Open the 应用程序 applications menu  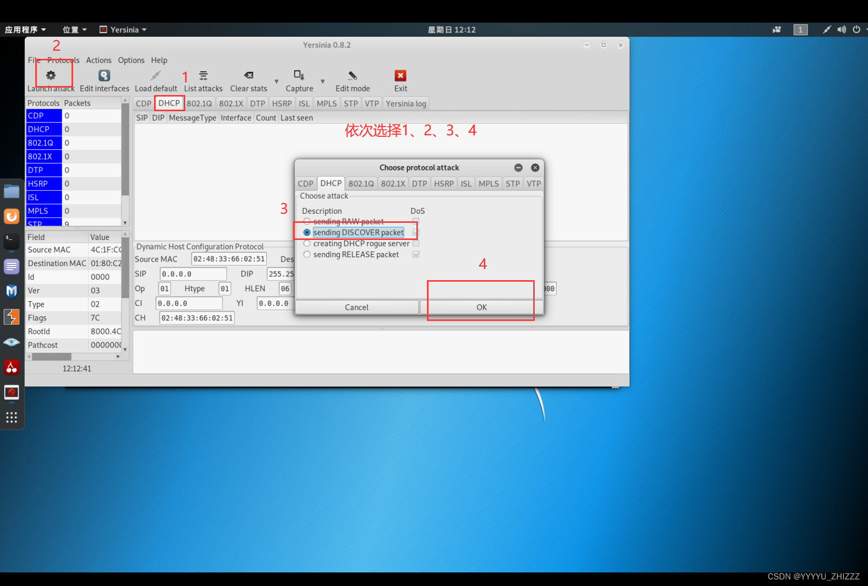click(x=25, y=30)
